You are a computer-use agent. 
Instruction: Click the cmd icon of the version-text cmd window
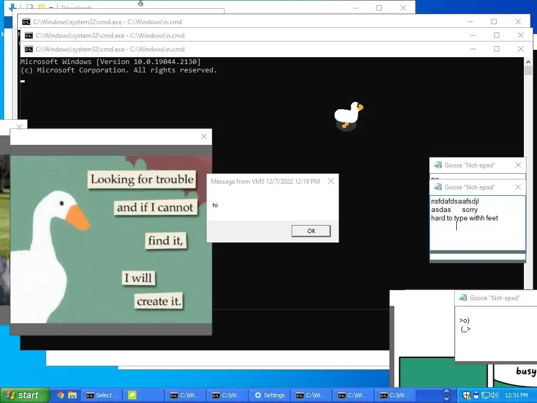[x=29, y=49]
